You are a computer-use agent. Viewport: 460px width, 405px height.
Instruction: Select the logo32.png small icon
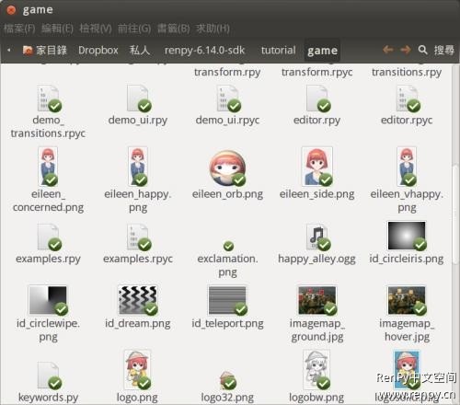tap(228, 380)
